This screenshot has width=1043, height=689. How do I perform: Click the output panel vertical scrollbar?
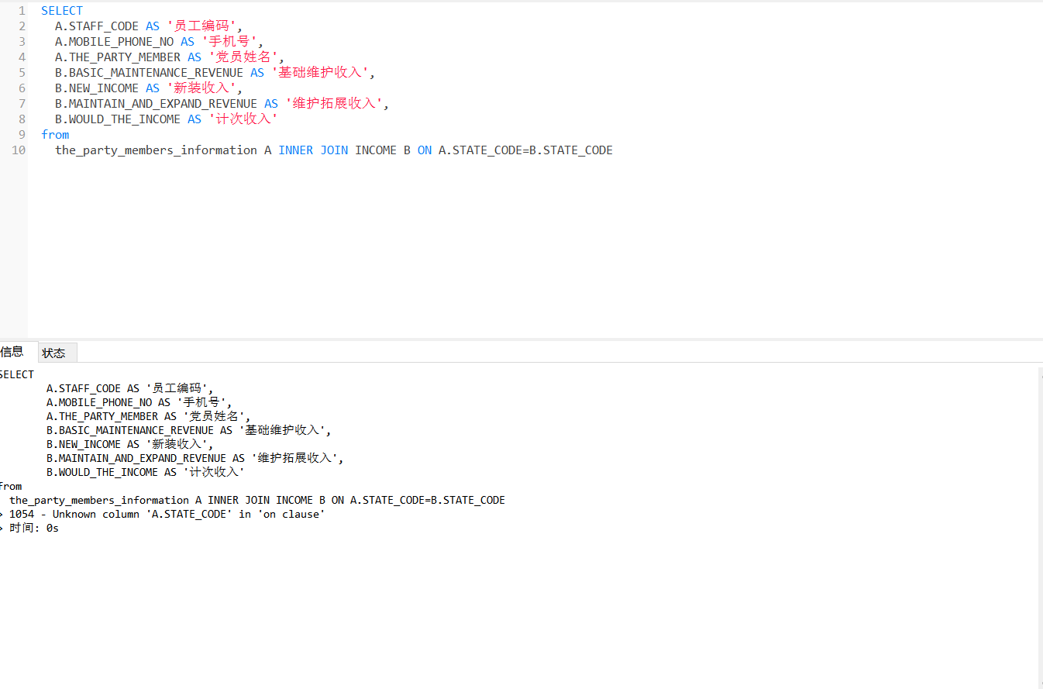tap(1039, 527)
